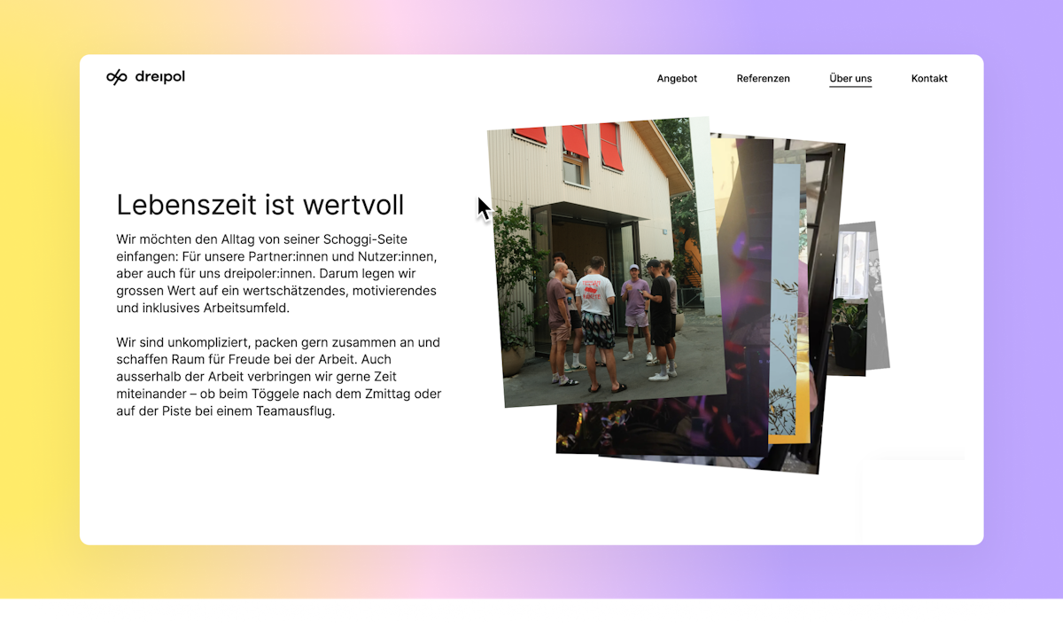The image size is (1063, 625).
Task: Select the dreipol wordmark in the header
Action: [162, 76]
